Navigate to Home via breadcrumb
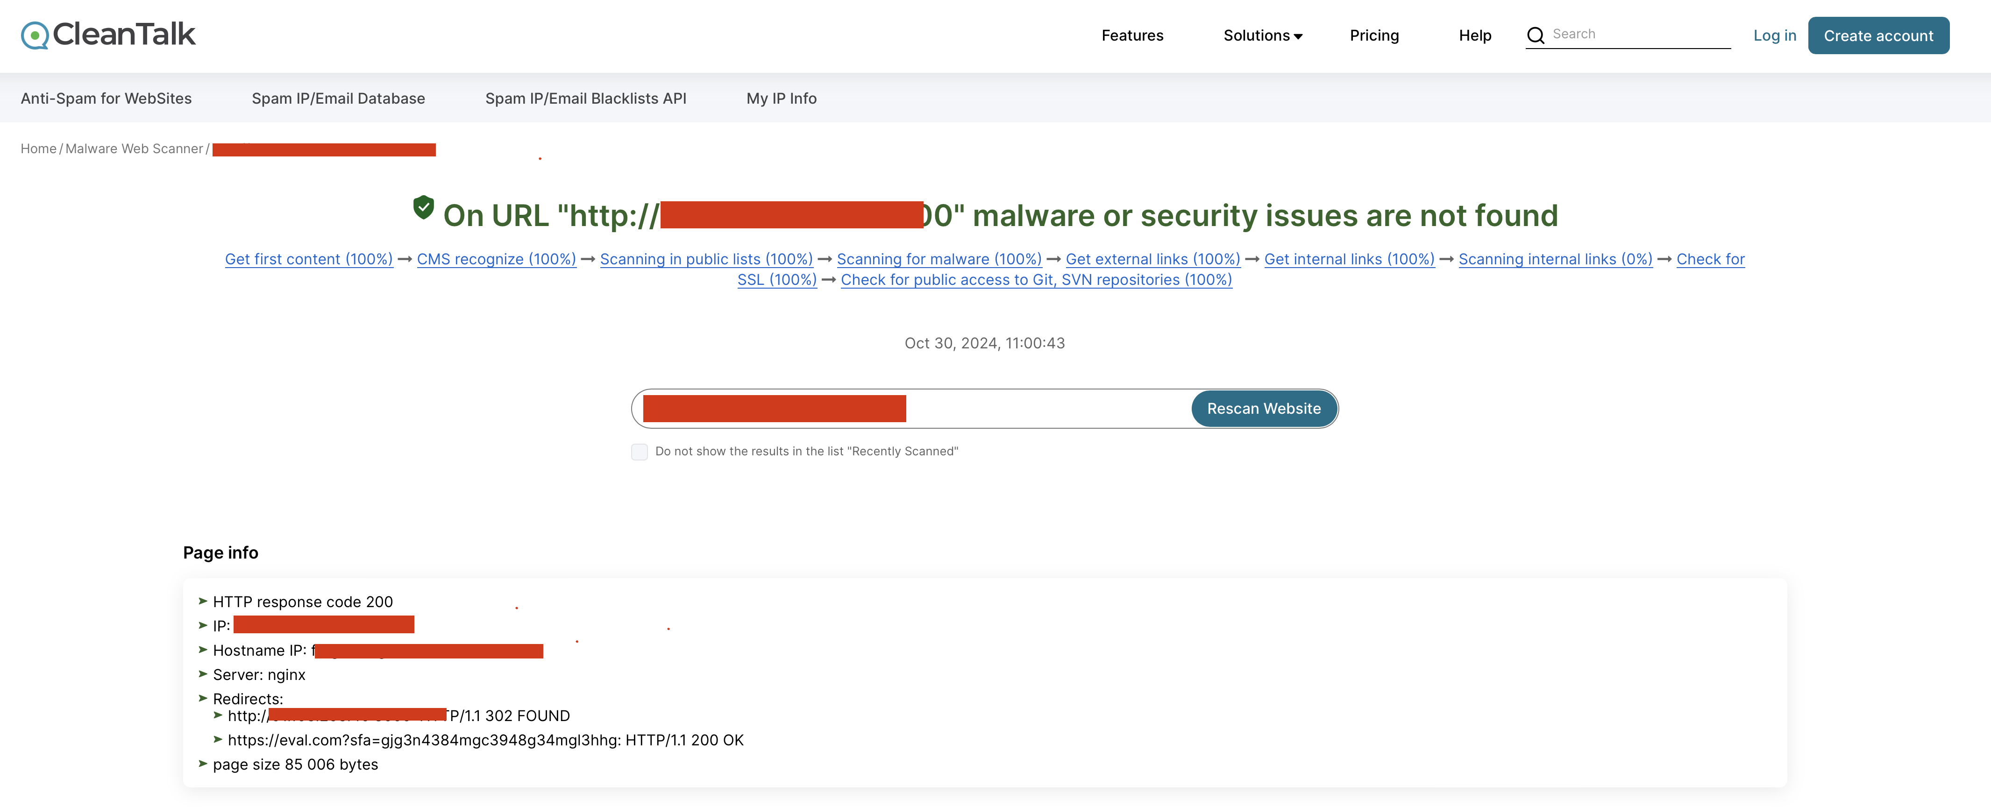This screenshot has height=807, width=1991. coord(38,148)
